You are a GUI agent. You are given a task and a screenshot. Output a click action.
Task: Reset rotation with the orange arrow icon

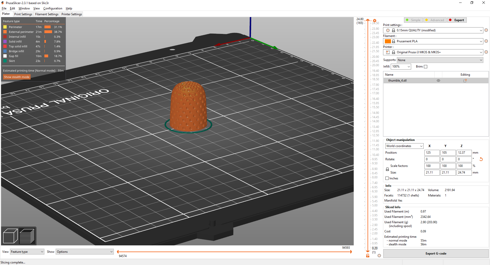pos(481,159)
